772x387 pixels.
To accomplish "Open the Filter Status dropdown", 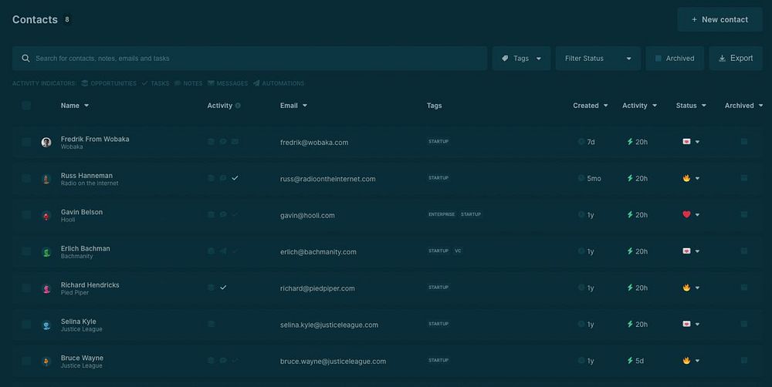I will [x=598, y=59].
